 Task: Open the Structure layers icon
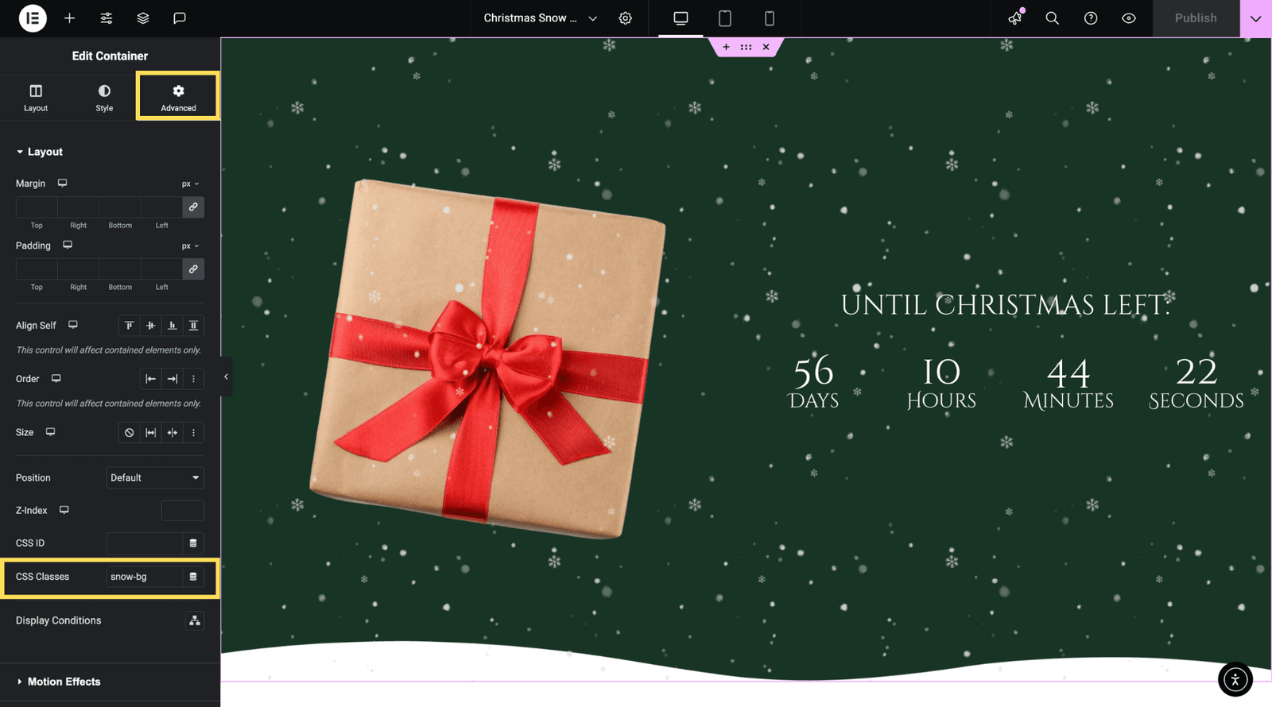point(143,18)
